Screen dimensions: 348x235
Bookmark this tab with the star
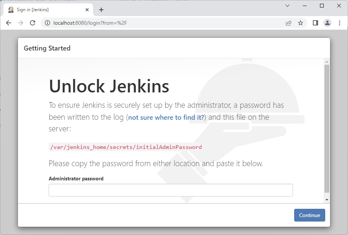pos(301,23)
